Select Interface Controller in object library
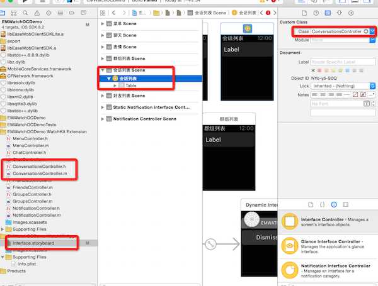The width and height of the screenshot is (378, 286). 328,222
